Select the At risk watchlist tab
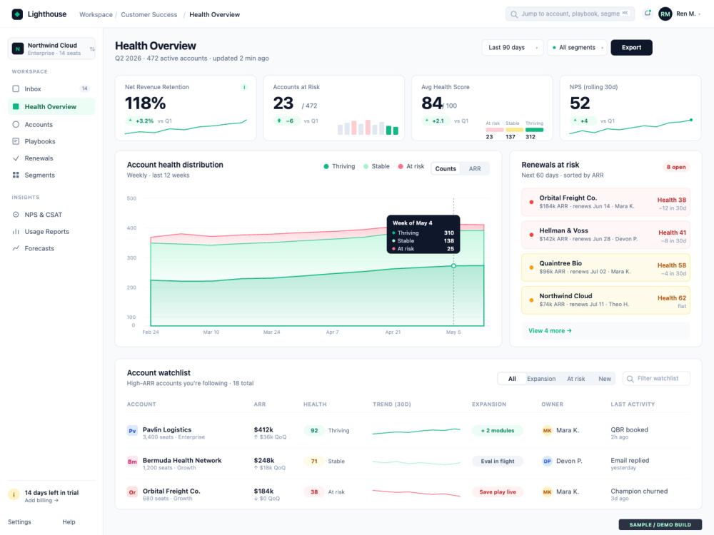Screen dimensions: 714x535 point(575,379)
